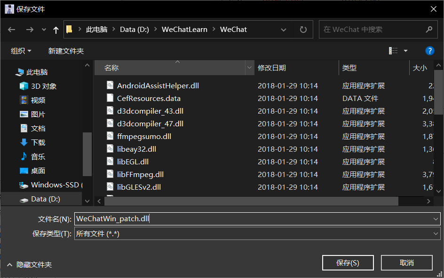Sort by the 名称 column header
Viewport: 444px width, 278px height.
point(170,68)
